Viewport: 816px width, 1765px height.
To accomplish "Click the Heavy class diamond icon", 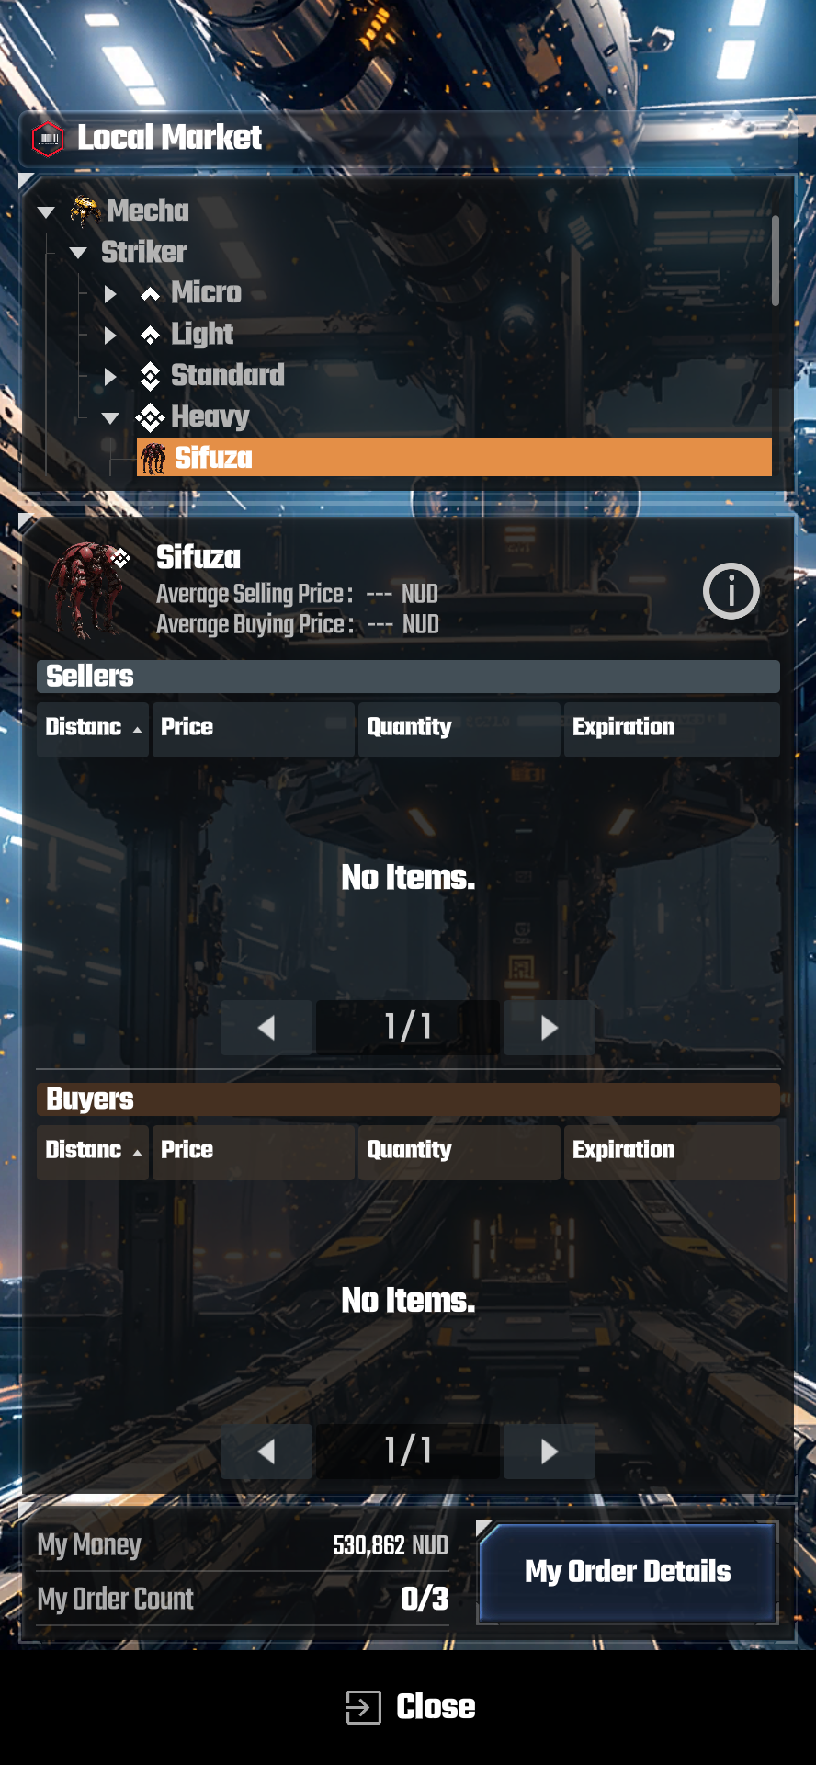I will tap(150, 417).
